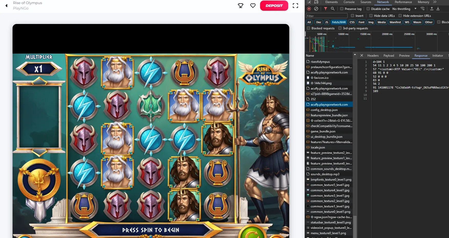Click the red DEPOSIT button
Image resolution: width=449 pixels, height=238 pixels.
(x=274, y=6)
